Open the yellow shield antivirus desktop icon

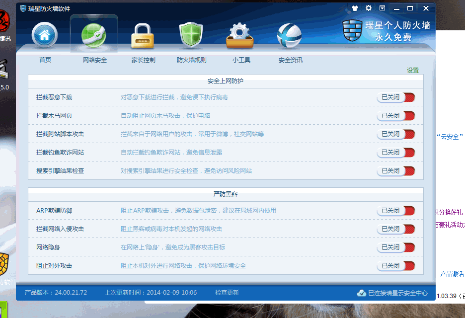(3, 265)
